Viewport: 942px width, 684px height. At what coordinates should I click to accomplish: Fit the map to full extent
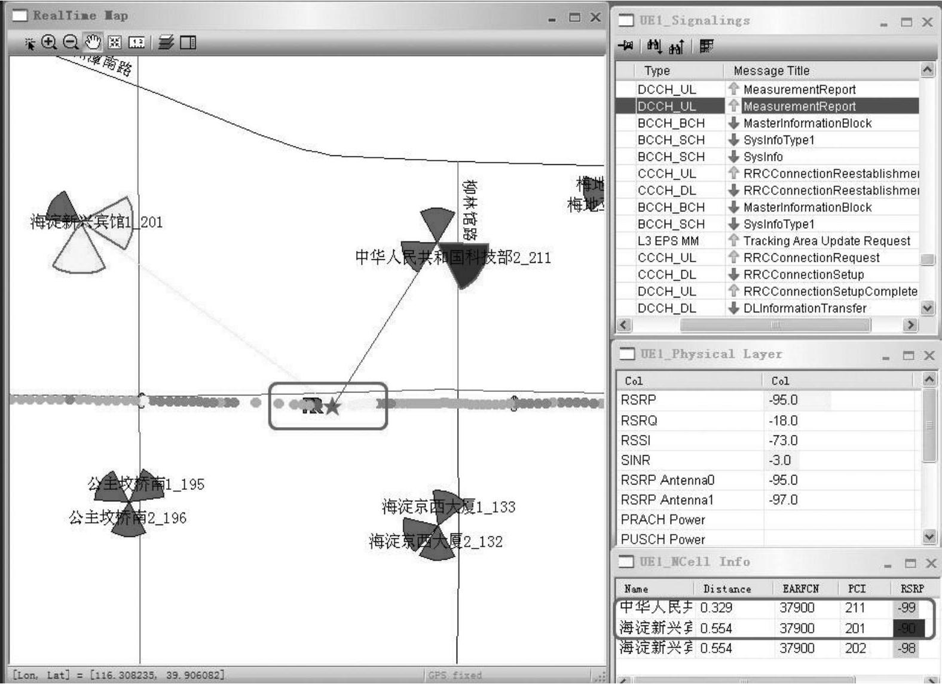115,42
